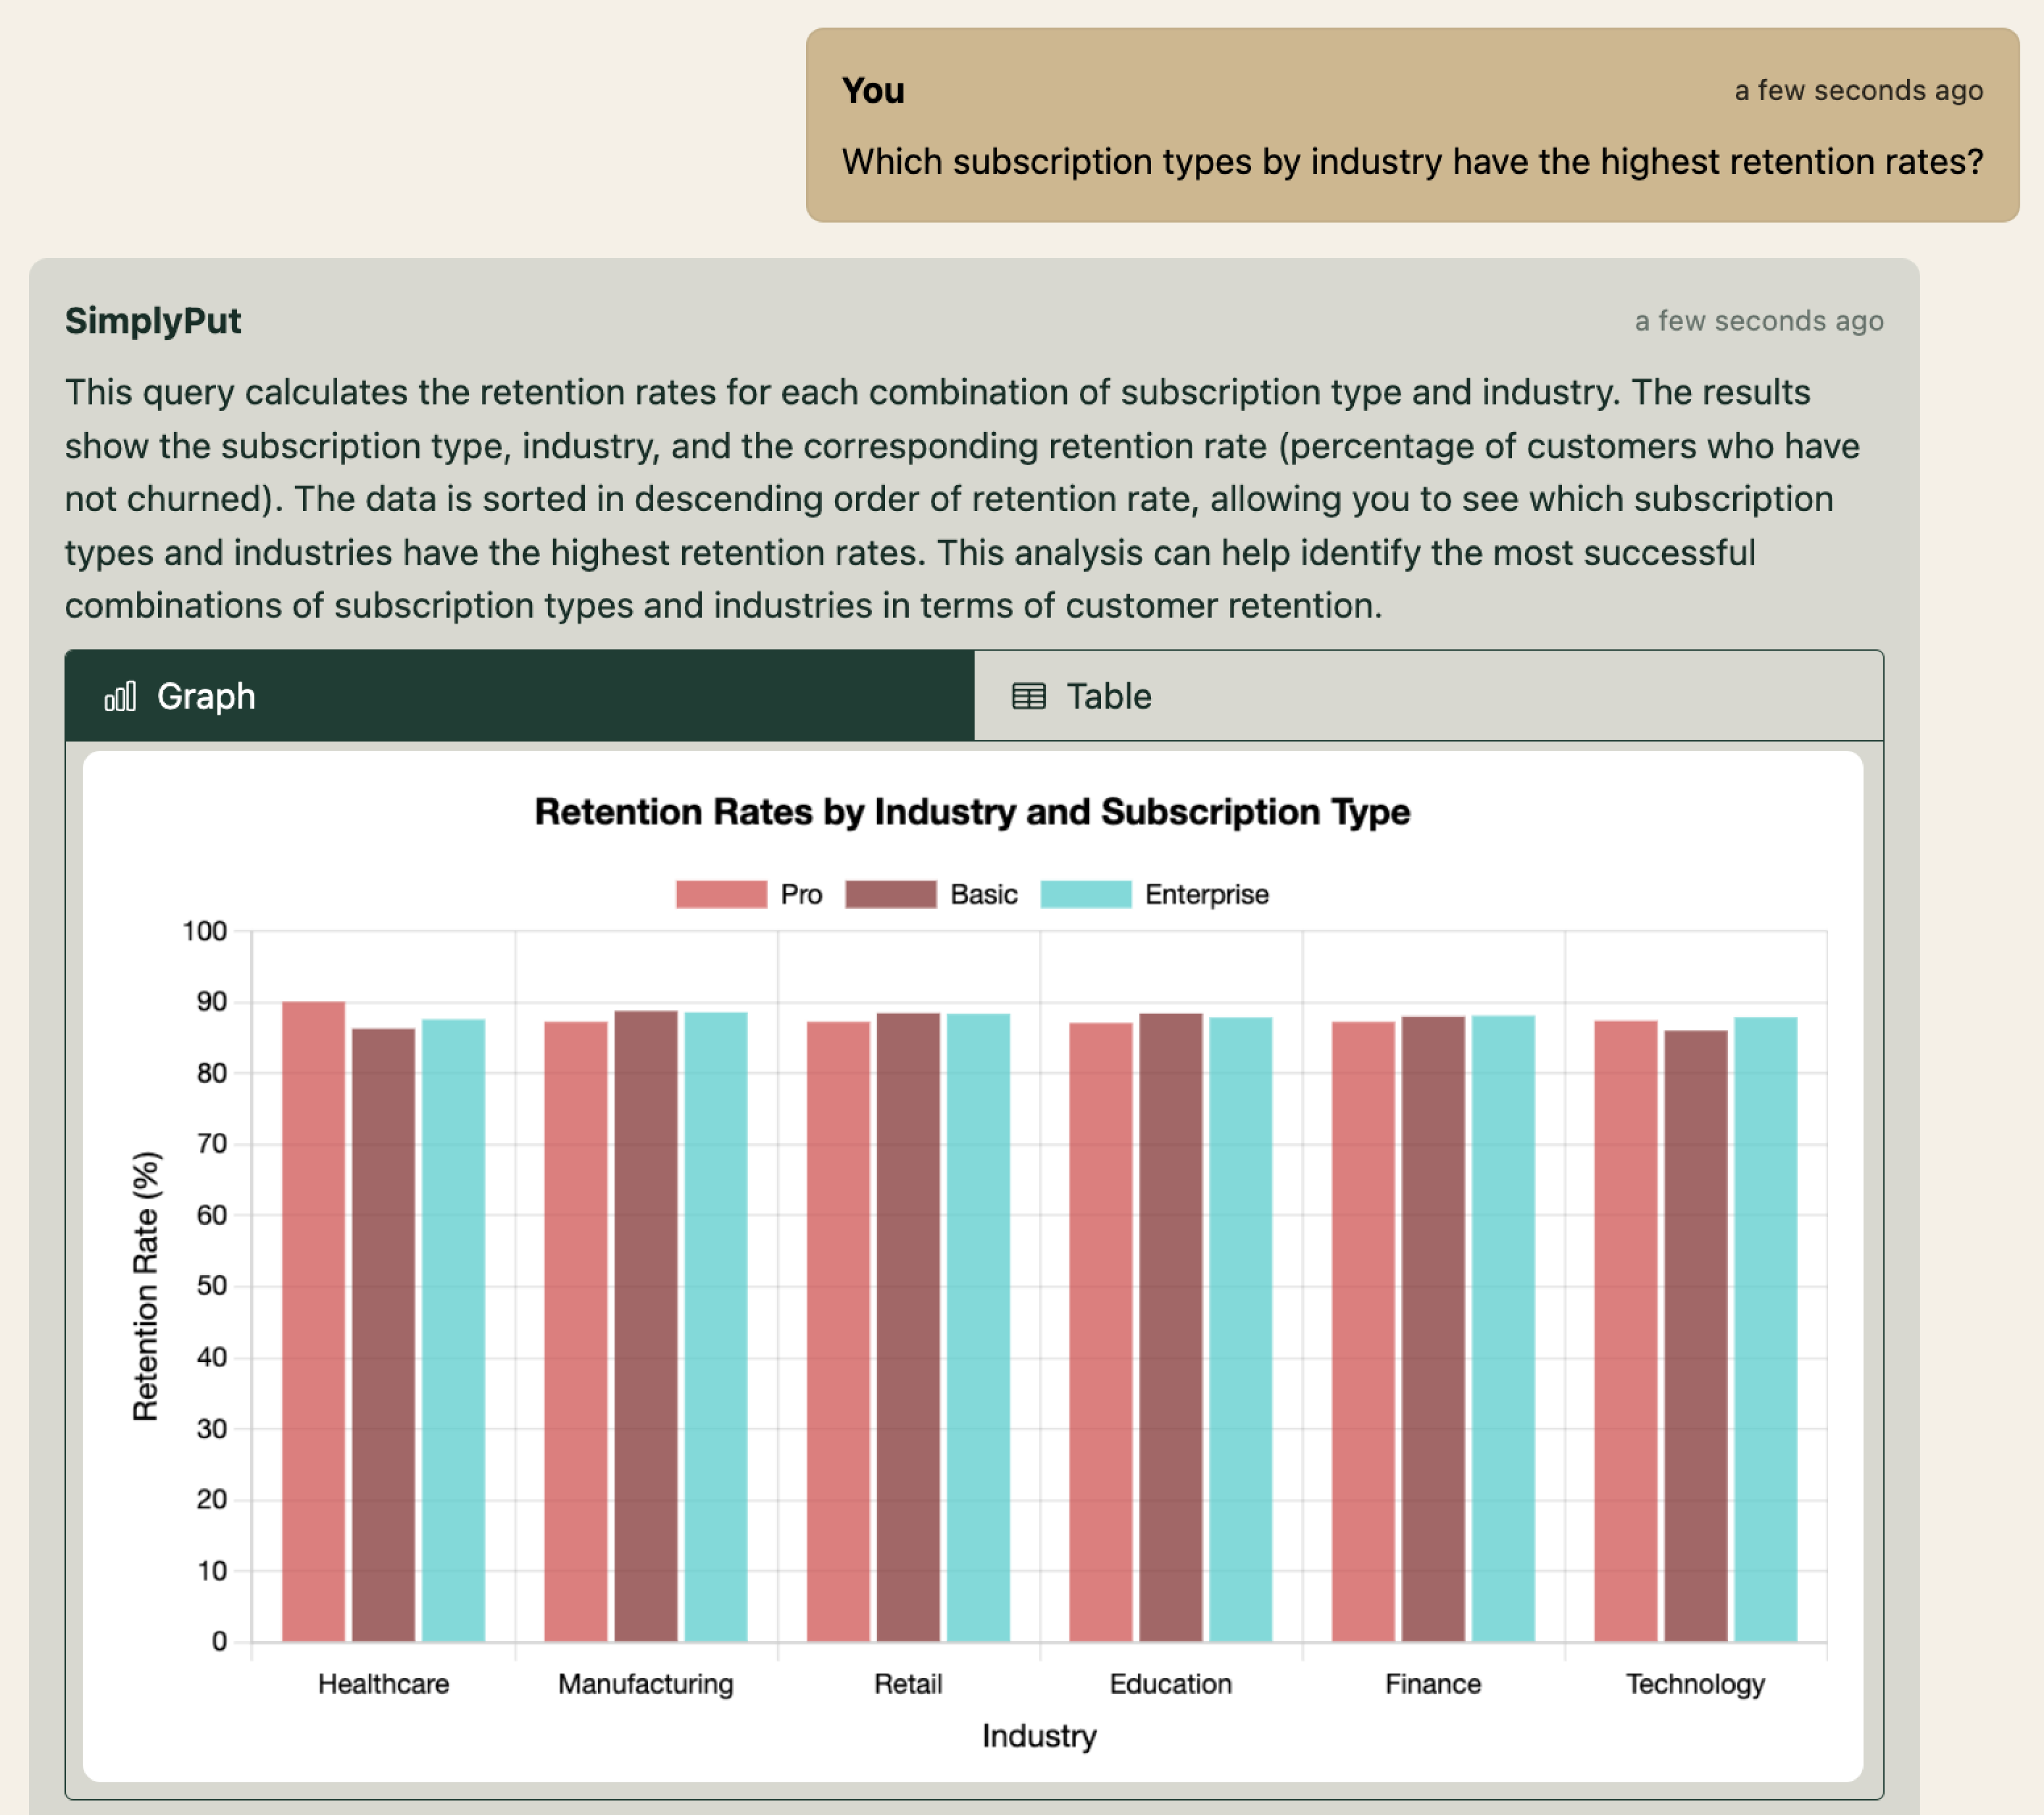Click the 'Manufacturing' axis label
Viewport: 2044px width, 1815px height.
click(646, 1684)
